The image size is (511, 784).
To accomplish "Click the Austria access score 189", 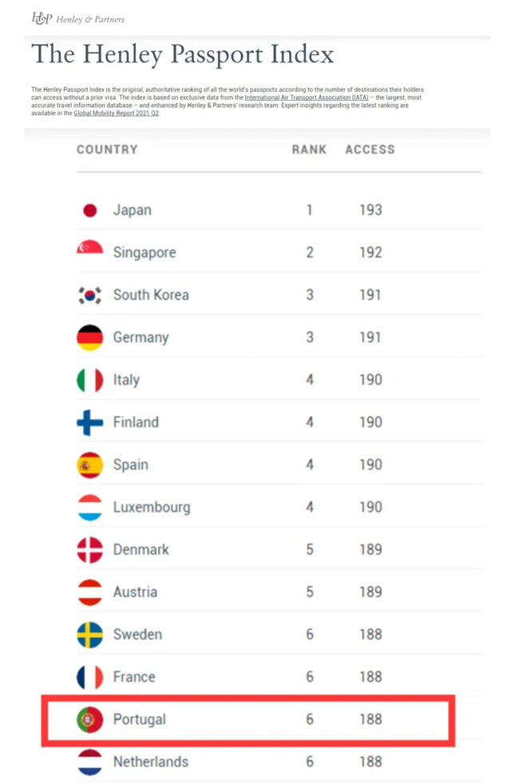I will click(x=370, y=592).
